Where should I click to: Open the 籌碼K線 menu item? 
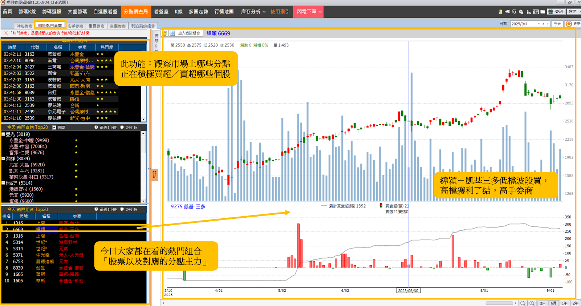(x=27, y=12)
